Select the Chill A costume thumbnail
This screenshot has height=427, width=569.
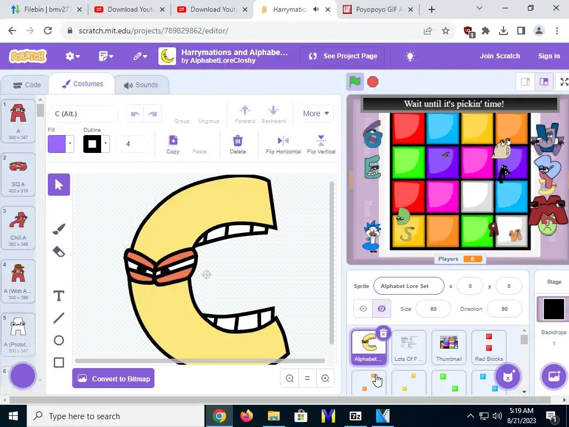pyautogui.click(x=18, y=227)
